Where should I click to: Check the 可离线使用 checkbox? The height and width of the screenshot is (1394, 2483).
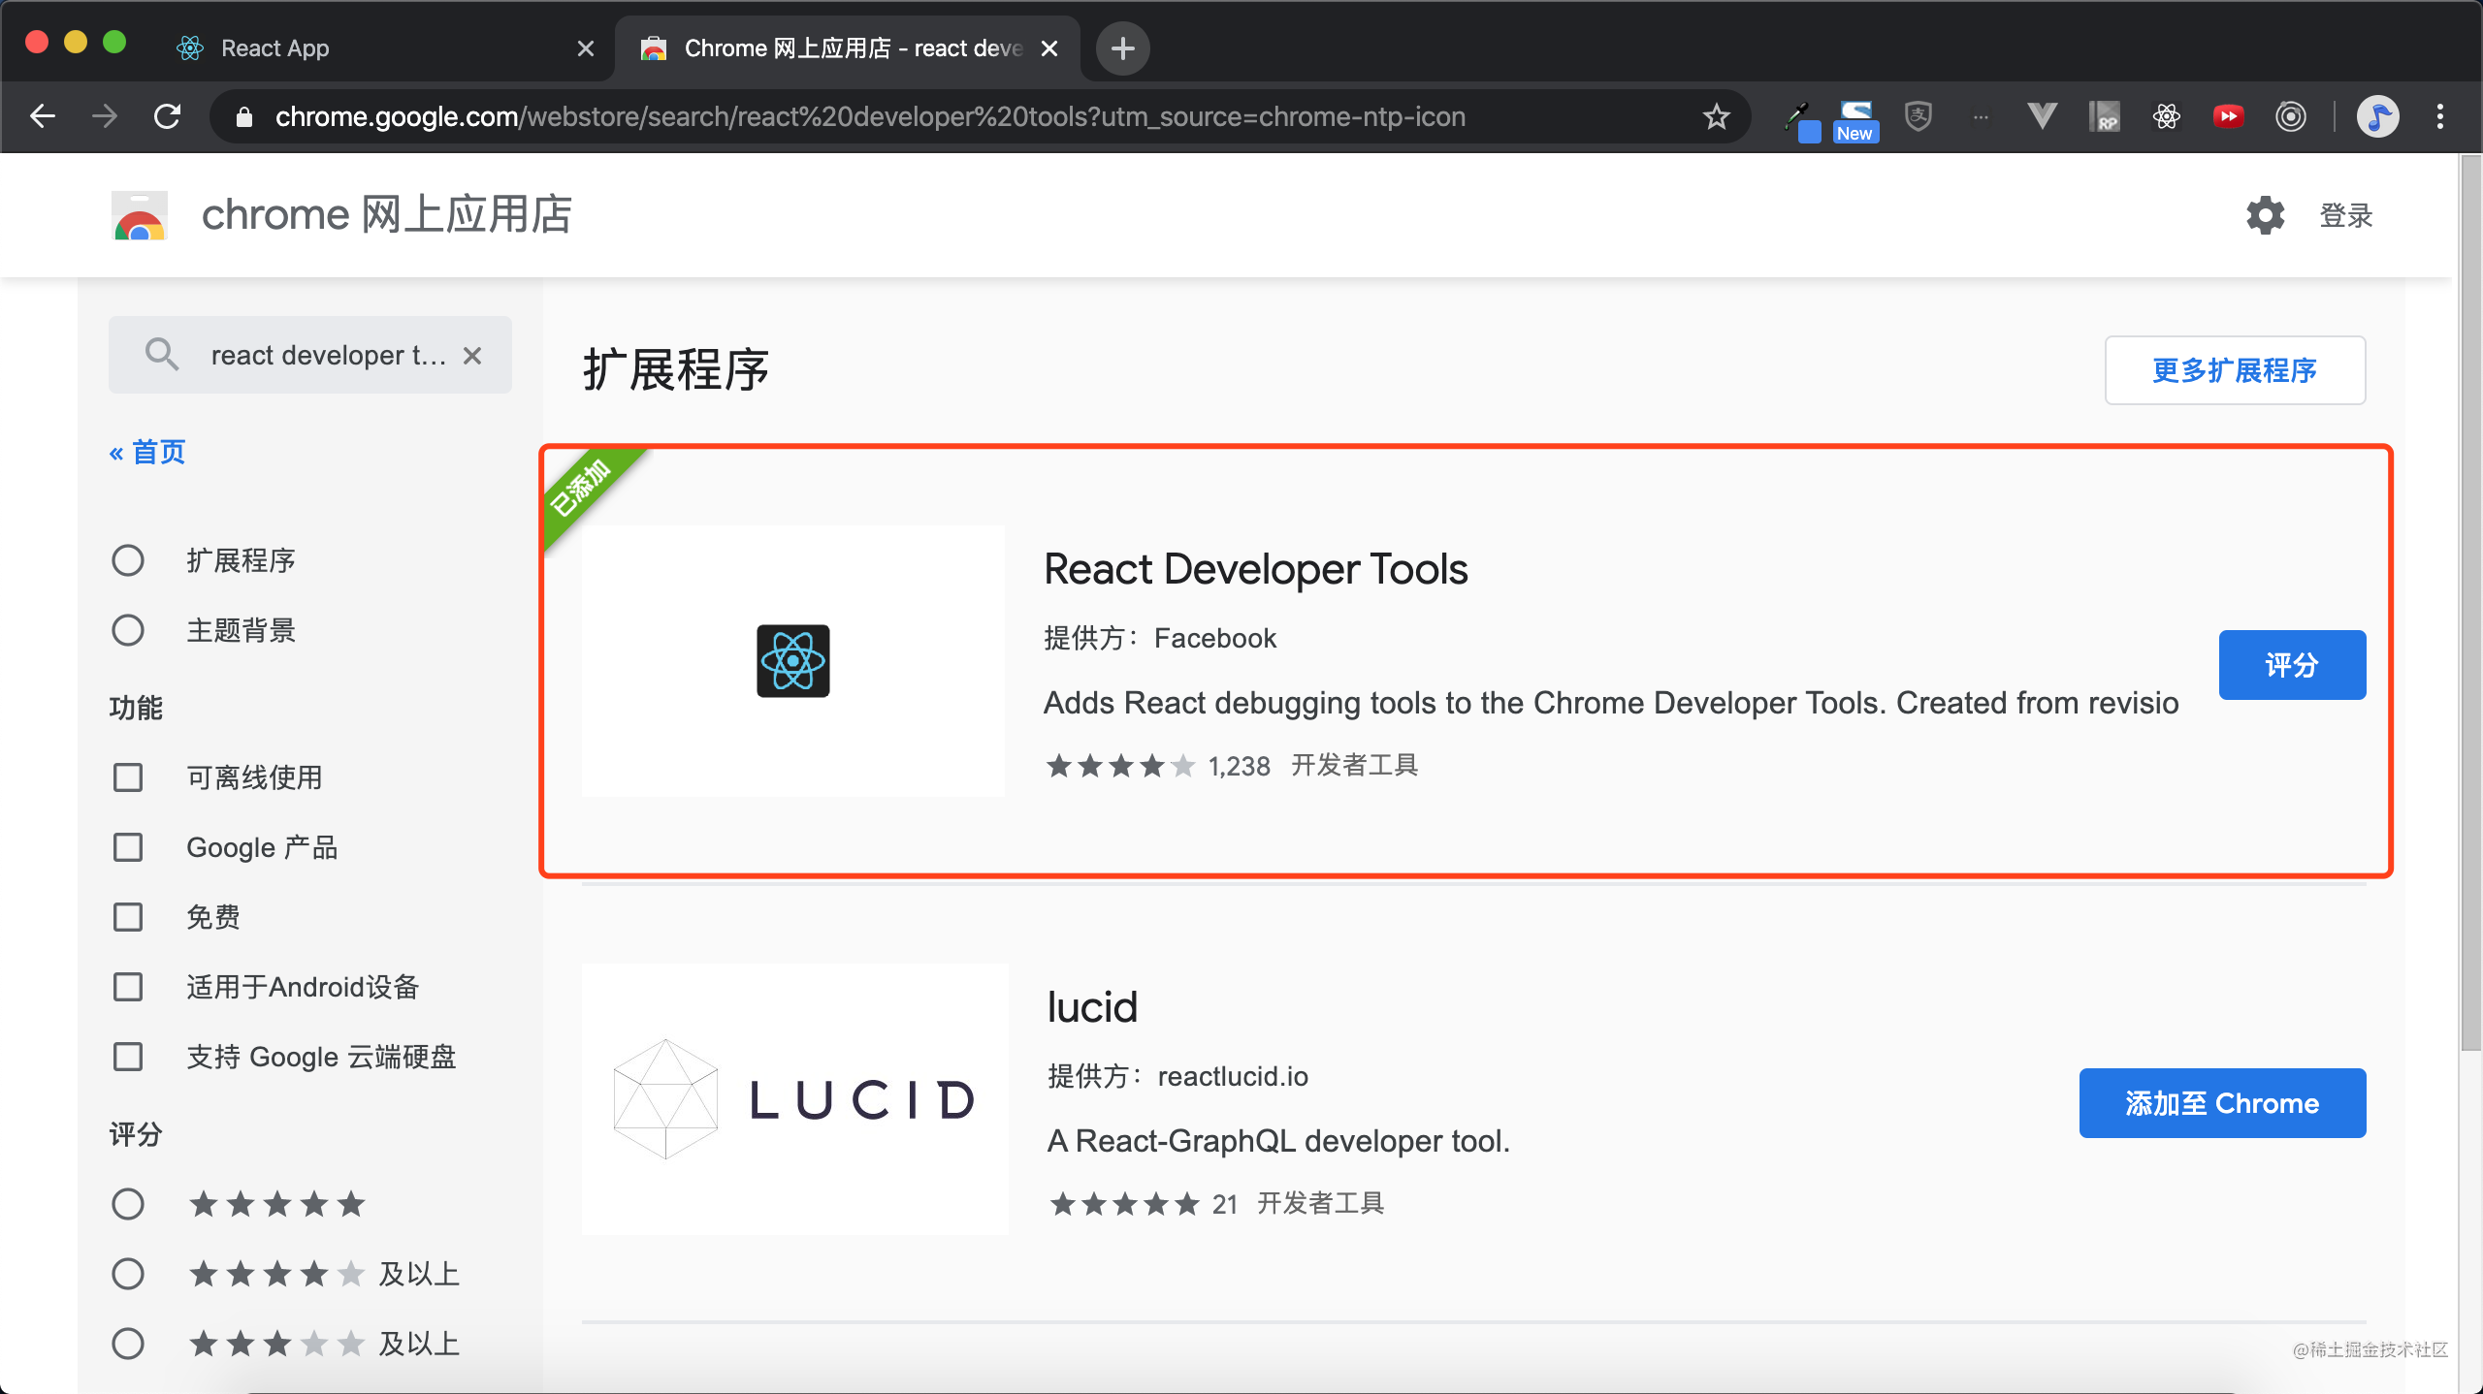click(x=128, y=777)
